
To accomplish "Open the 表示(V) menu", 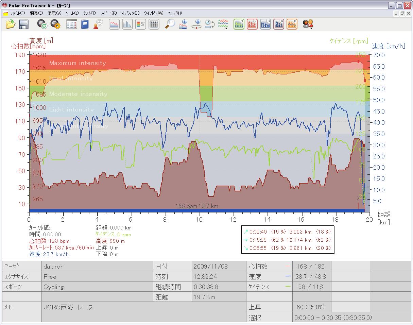I will tap(54, 13).
